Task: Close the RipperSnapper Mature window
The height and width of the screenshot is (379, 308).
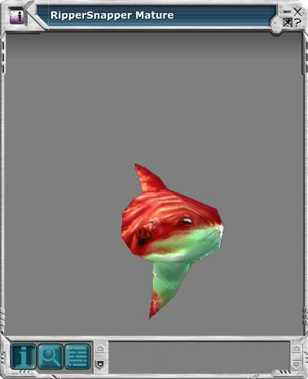Action: click(x=297, y=11)
